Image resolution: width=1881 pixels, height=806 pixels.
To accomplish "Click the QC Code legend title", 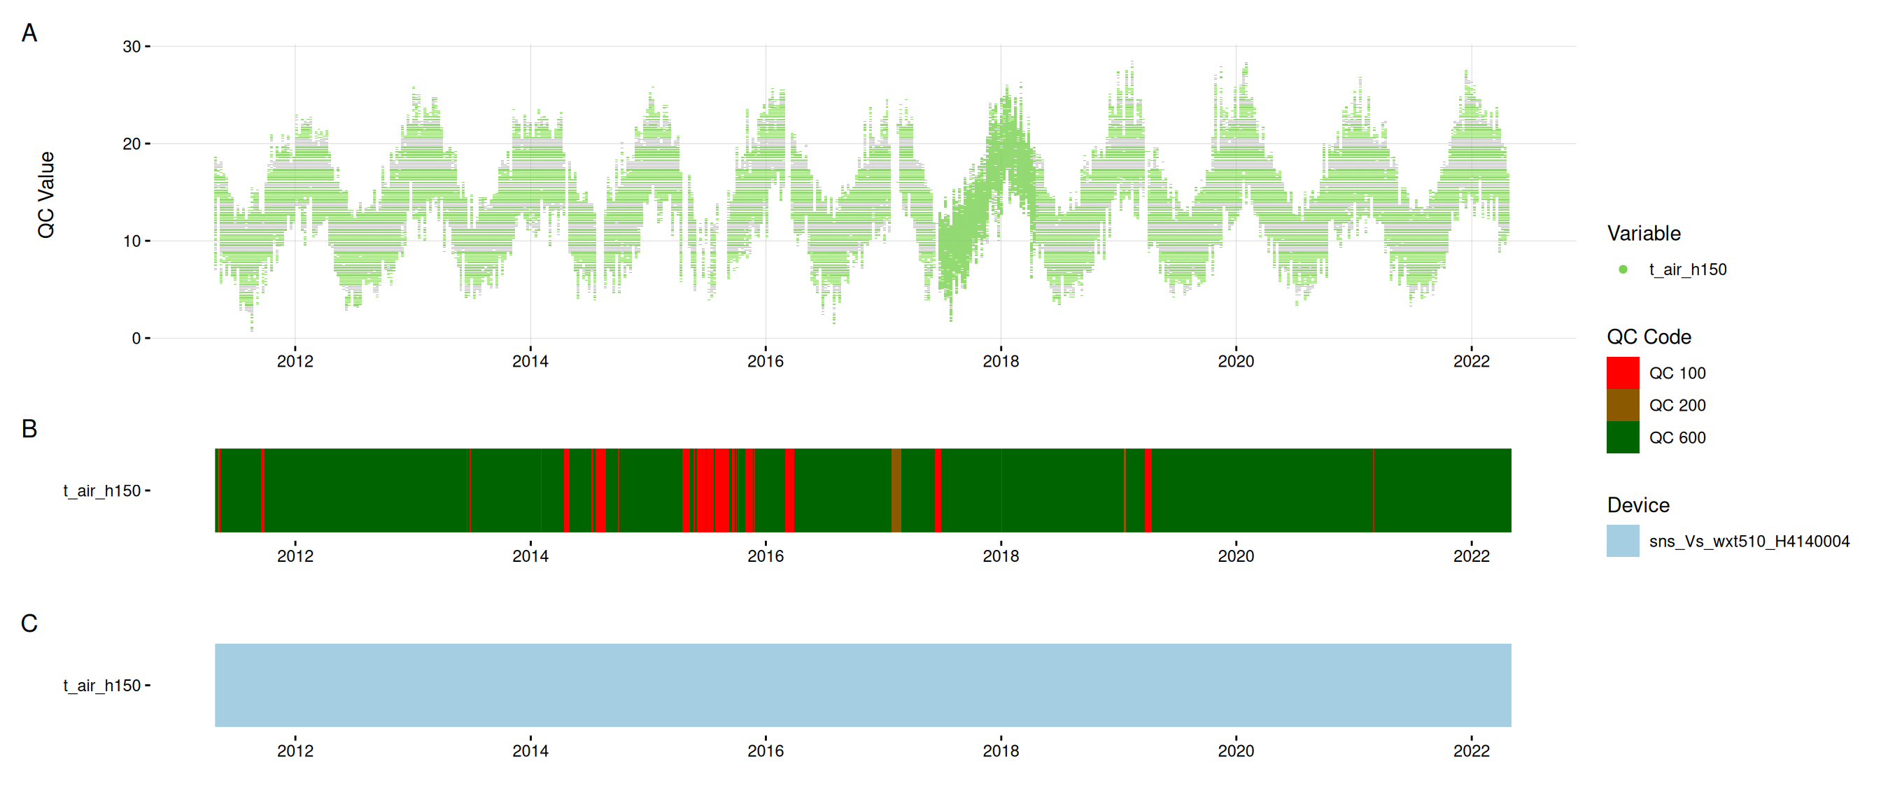I will [1648, 337].
